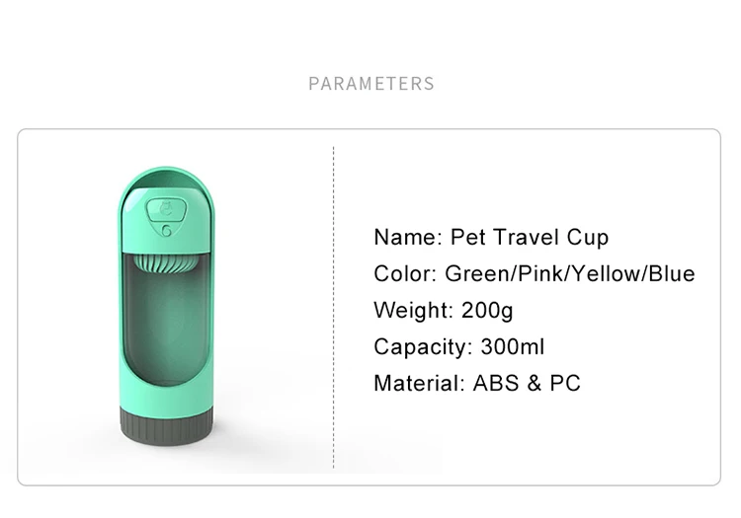
Task: Click the word 'Green' in the Color line
Action: point(475,273)
